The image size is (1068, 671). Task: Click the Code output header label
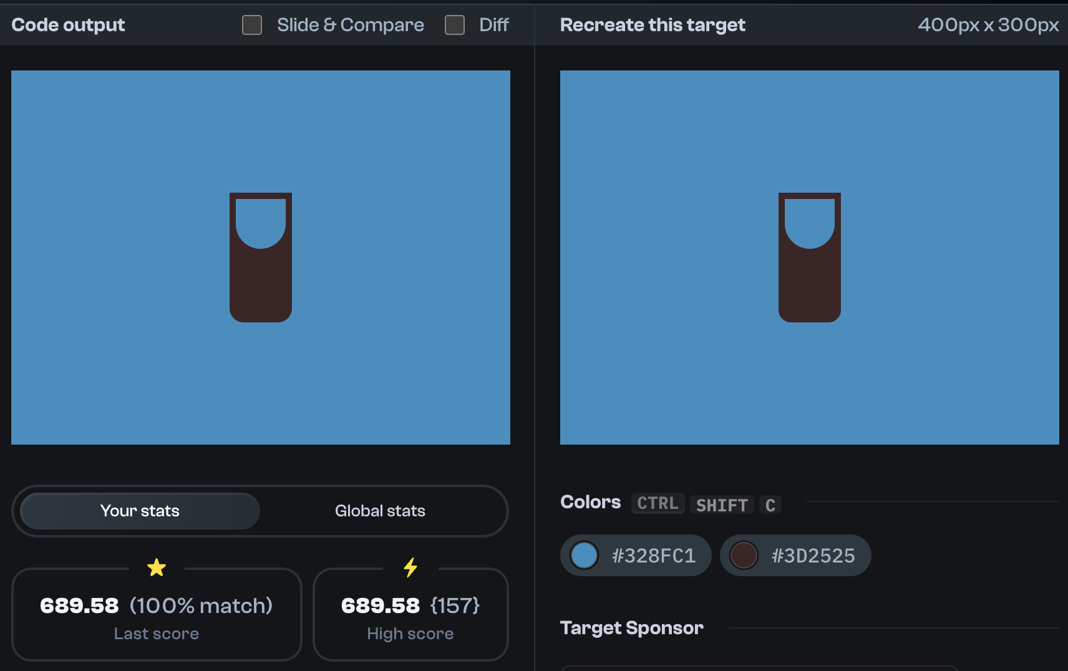68,25
